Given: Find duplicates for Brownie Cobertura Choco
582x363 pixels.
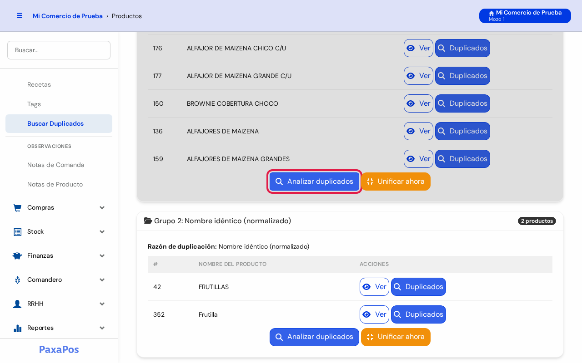Looking at the screenshot, I should point(462,103).
